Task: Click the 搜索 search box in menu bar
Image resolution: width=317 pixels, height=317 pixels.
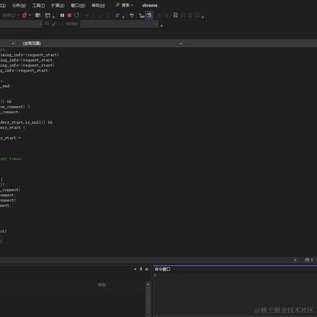Action: (124, 5)
